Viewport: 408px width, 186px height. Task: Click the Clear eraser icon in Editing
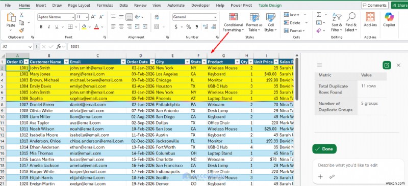click(319, 30)
